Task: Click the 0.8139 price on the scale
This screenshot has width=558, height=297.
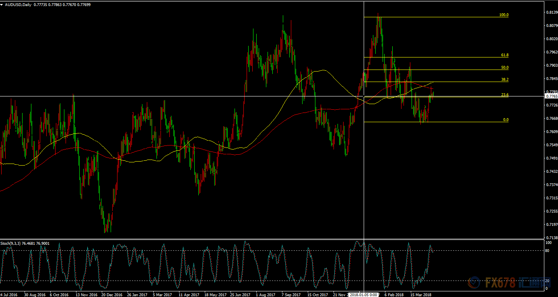Action: tap(551, 12)
